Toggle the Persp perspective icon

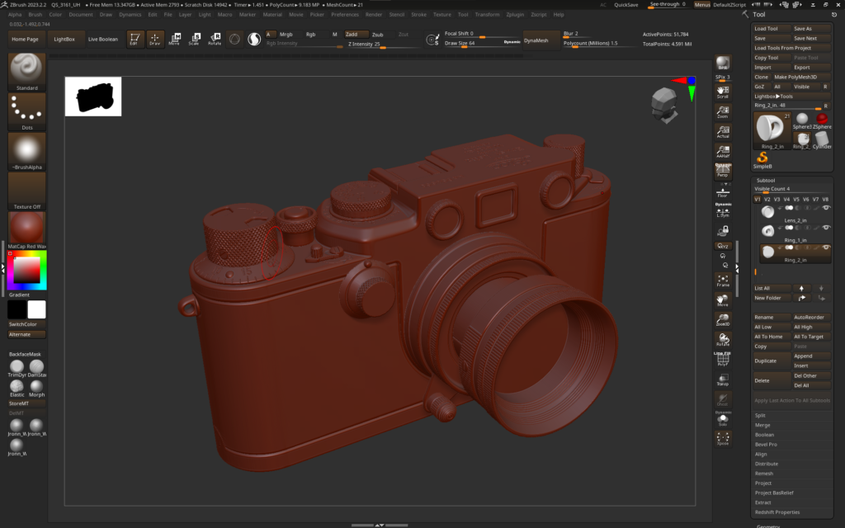724,170
